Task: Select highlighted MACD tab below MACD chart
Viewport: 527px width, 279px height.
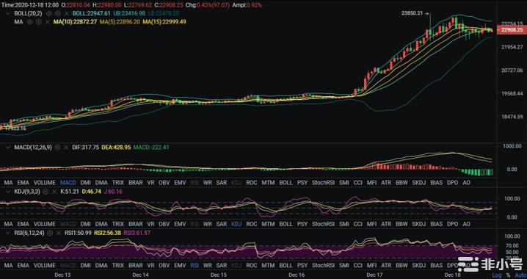Action: 68,183
